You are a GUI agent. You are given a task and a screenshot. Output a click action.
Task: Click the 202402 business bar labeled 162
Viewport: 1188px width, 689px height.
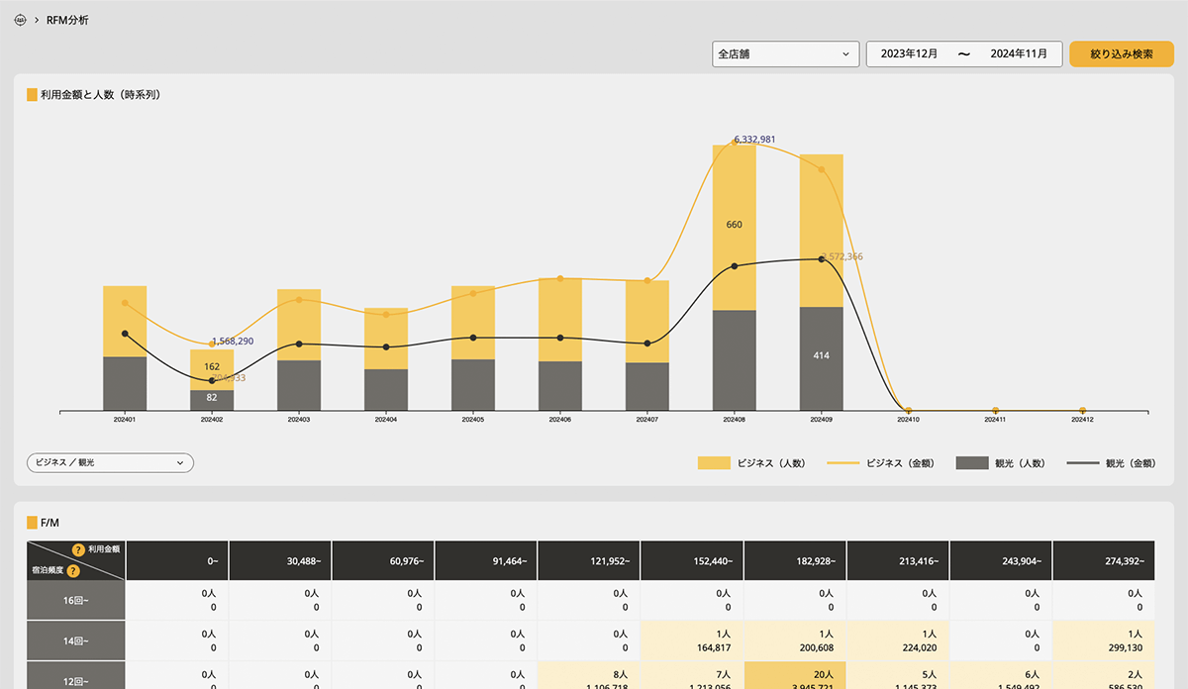212,368
